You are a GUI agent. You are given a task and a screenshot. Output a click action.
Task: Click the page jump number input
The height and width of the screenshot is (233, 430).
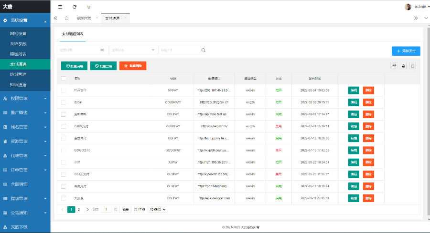106,210
